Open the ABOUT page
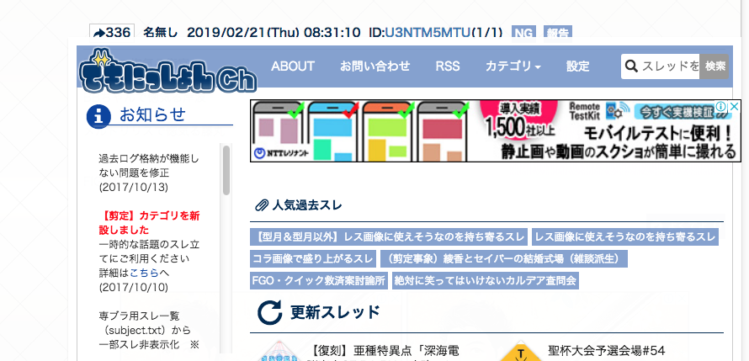The image size is (749, 361). 293,66
